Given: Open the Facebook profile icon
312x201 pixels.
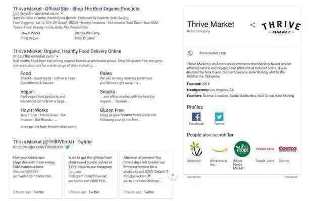Looking at the screenshot, I should point(196,117).
